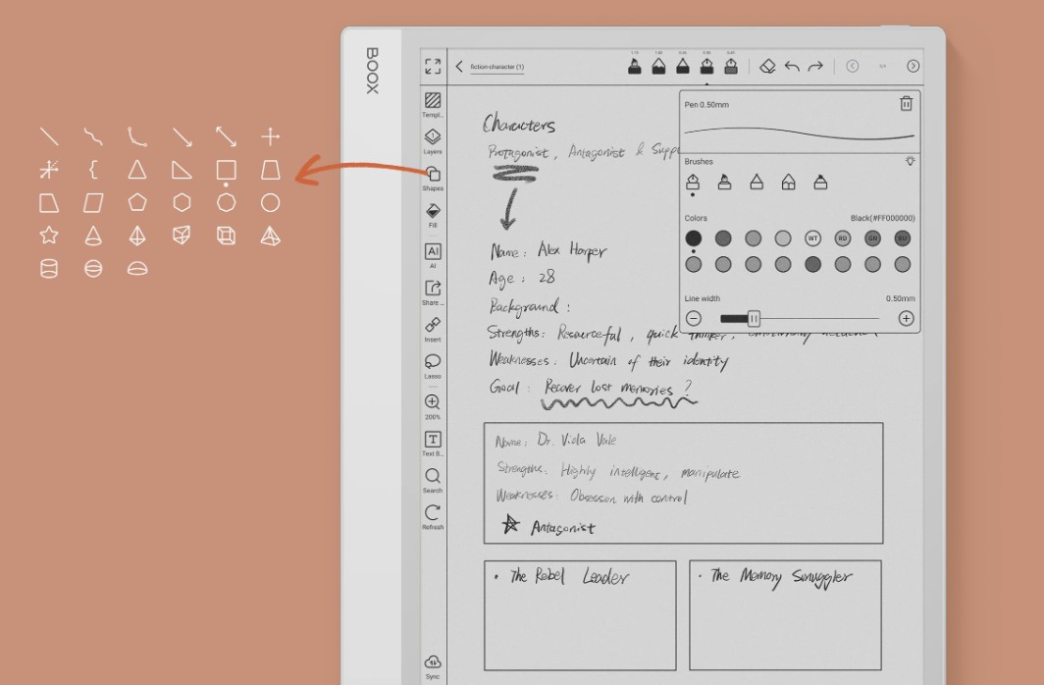Delete the pen preset with the trash icon

(x=906, y=103)
